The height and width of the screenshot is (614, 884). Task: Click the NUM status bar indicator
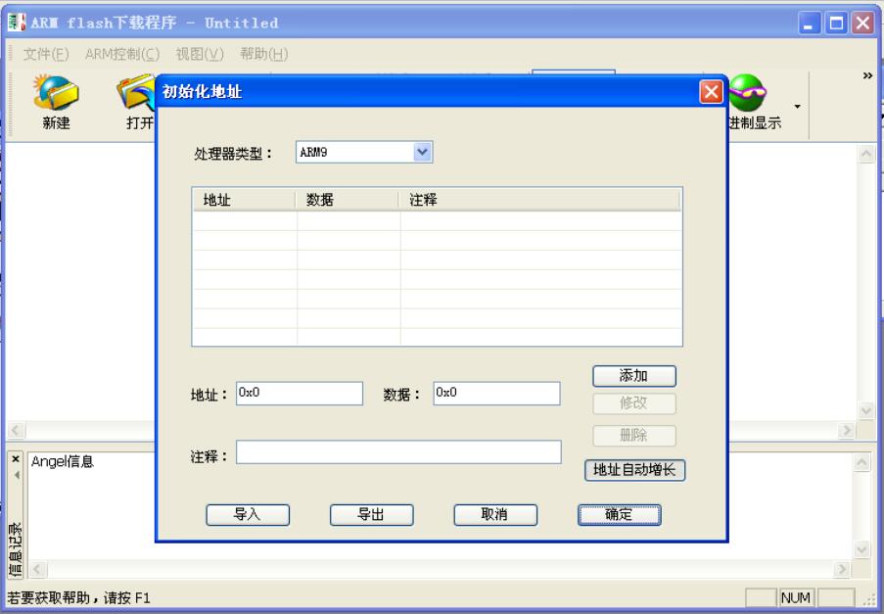(x=796, y=597)
